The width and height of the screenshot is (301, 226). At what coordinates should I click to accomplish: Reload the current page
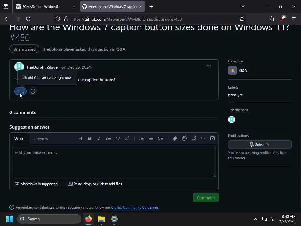click(28, 19)
